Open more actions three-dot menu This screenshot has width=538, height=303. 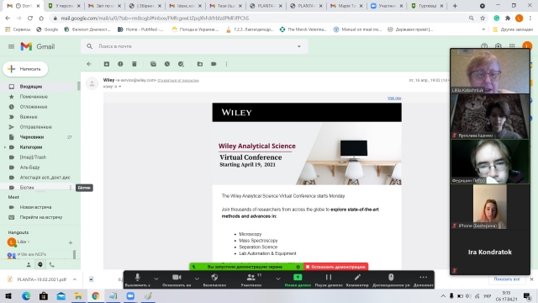pos(226,64)
